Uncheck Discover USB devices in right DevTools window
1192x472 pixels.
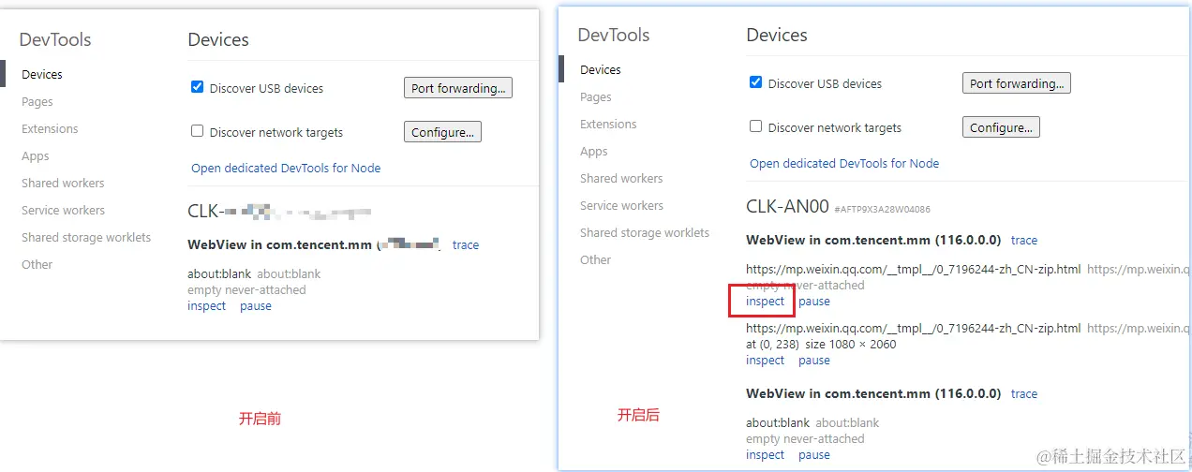pos(755,82)
